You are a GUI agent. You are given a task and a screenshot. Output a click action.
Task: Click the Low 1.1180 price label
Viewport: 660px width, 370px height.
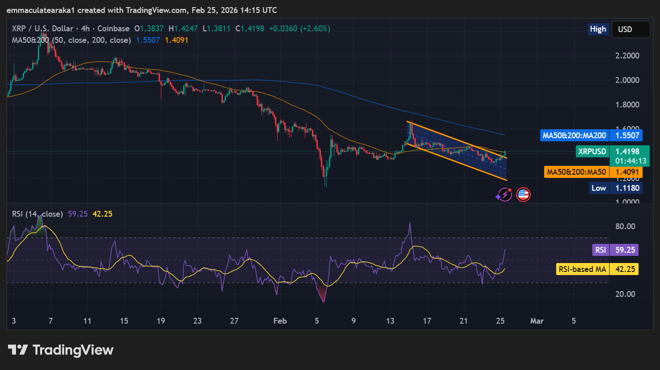pyautogui.click(x=615, y=188)
